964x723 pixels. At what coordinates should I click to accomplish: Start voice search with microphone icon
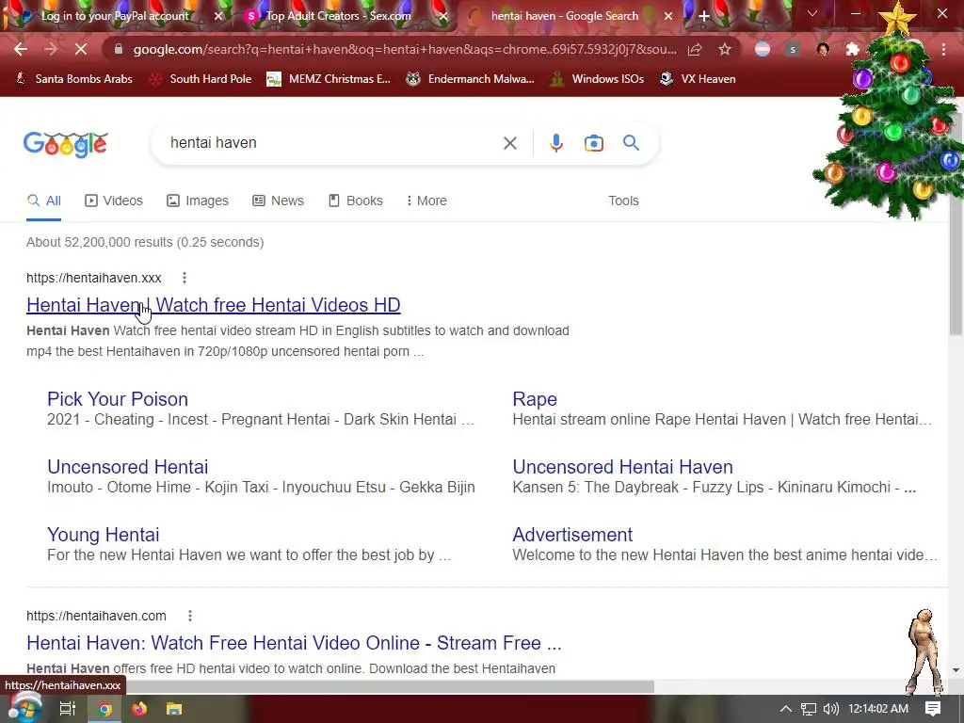556,143
